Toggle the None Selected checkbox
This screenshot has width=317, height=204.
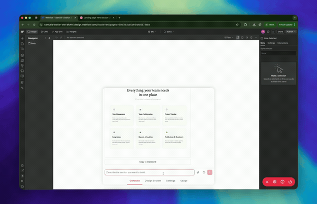[x=262, y=38]
